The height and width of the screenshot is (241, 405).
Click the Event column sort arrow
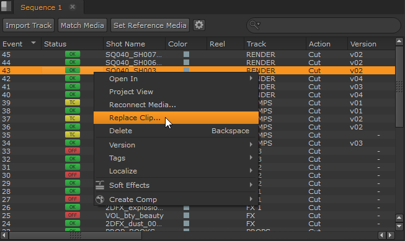point(33,43)
